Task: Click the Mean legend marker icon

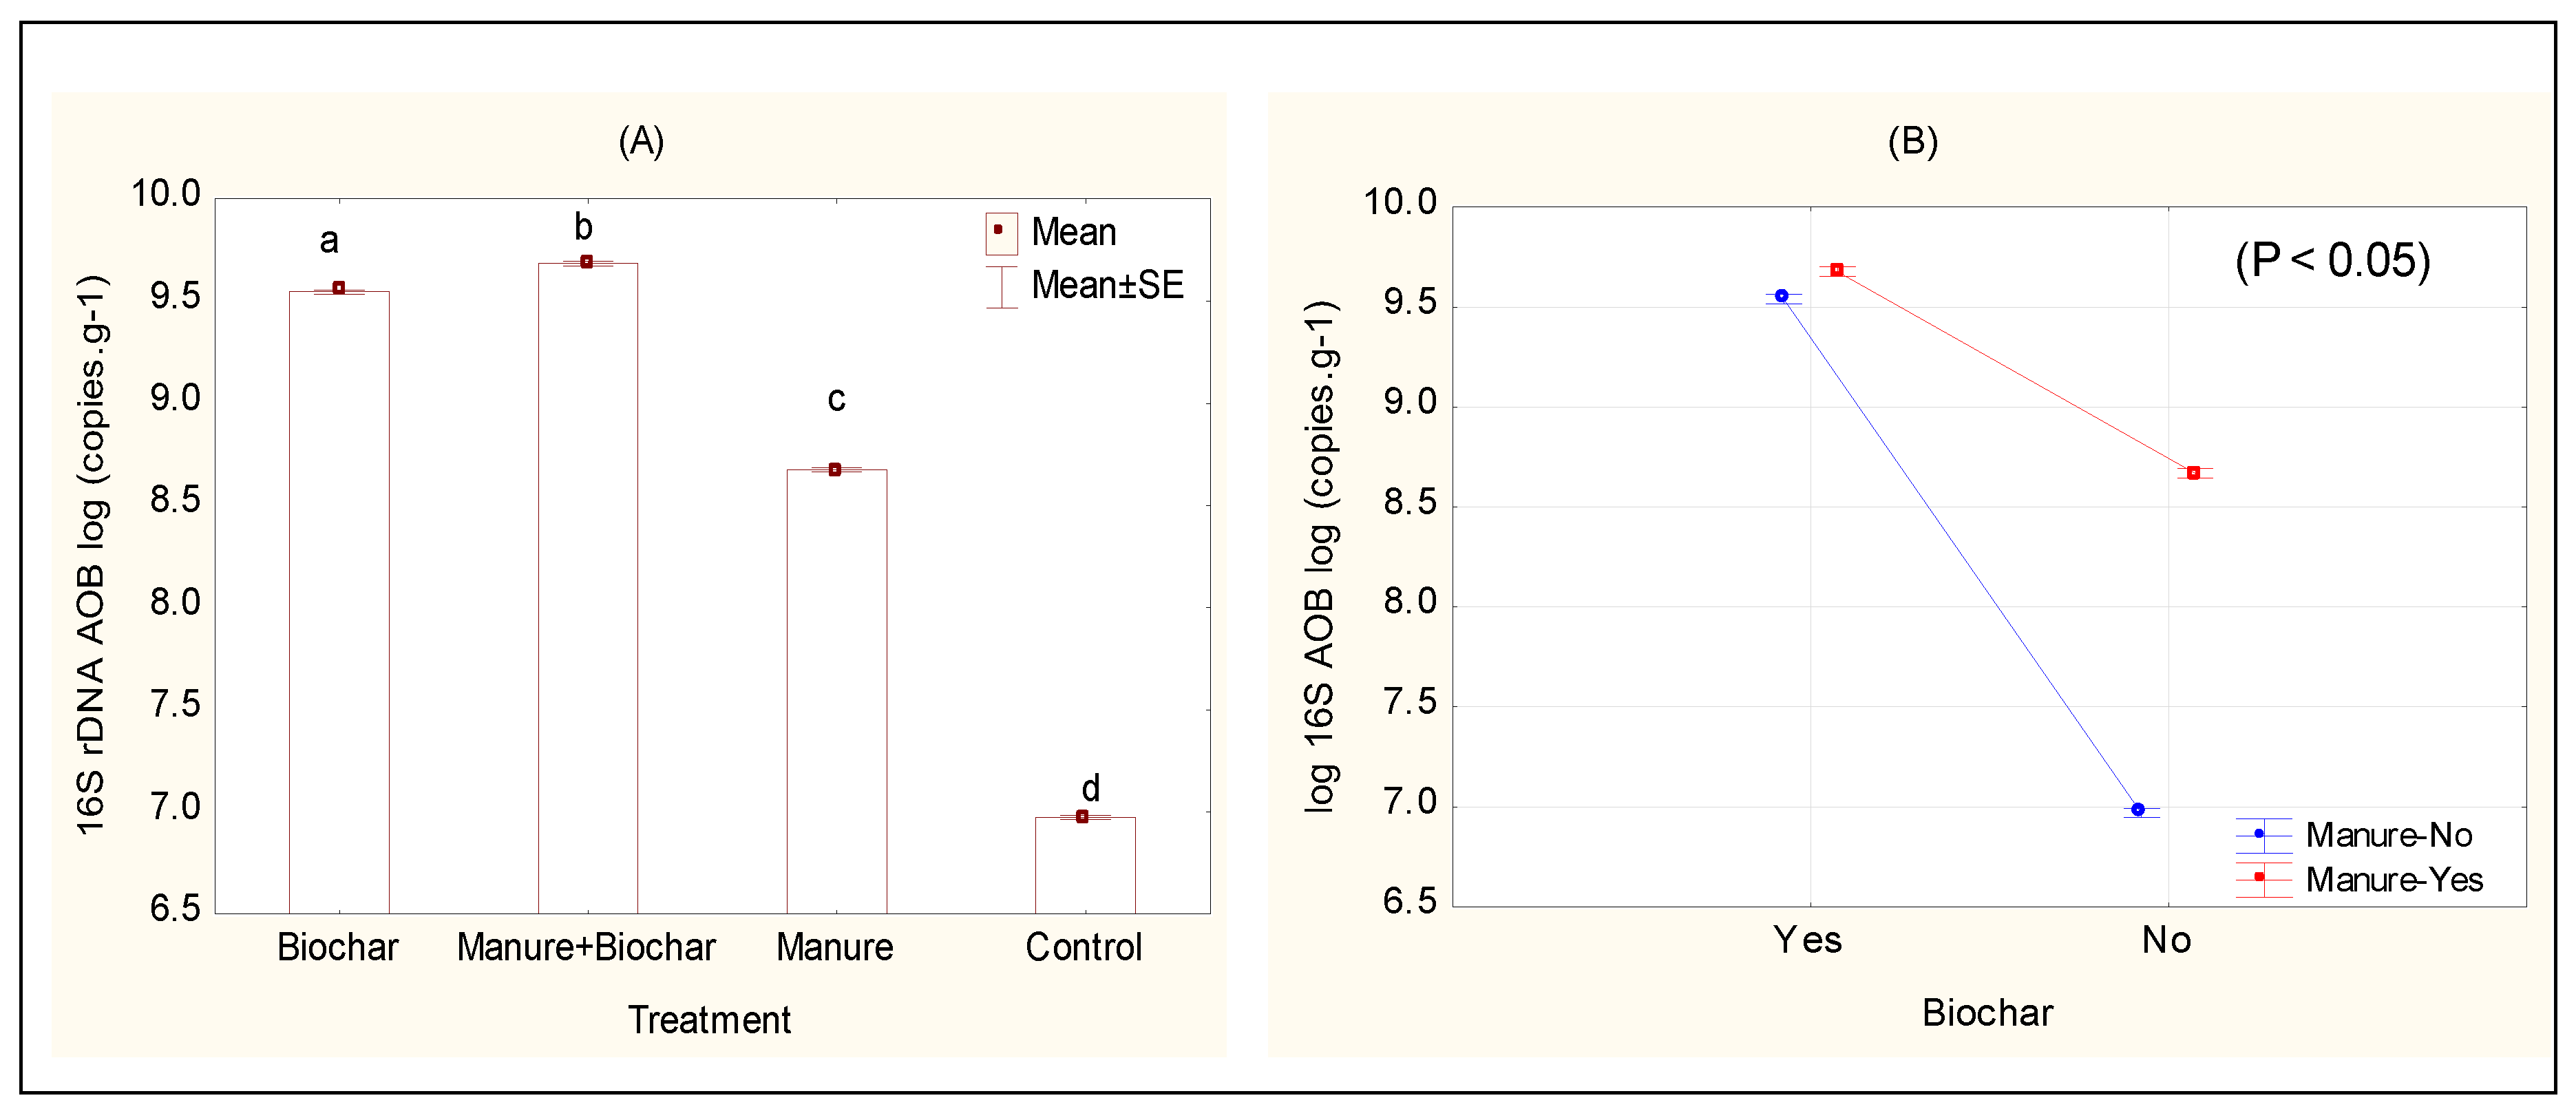Action: click(x=1000, y=233)
